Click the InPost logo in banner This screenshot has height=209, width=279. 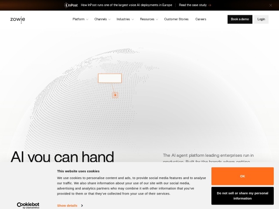point(71,5)
